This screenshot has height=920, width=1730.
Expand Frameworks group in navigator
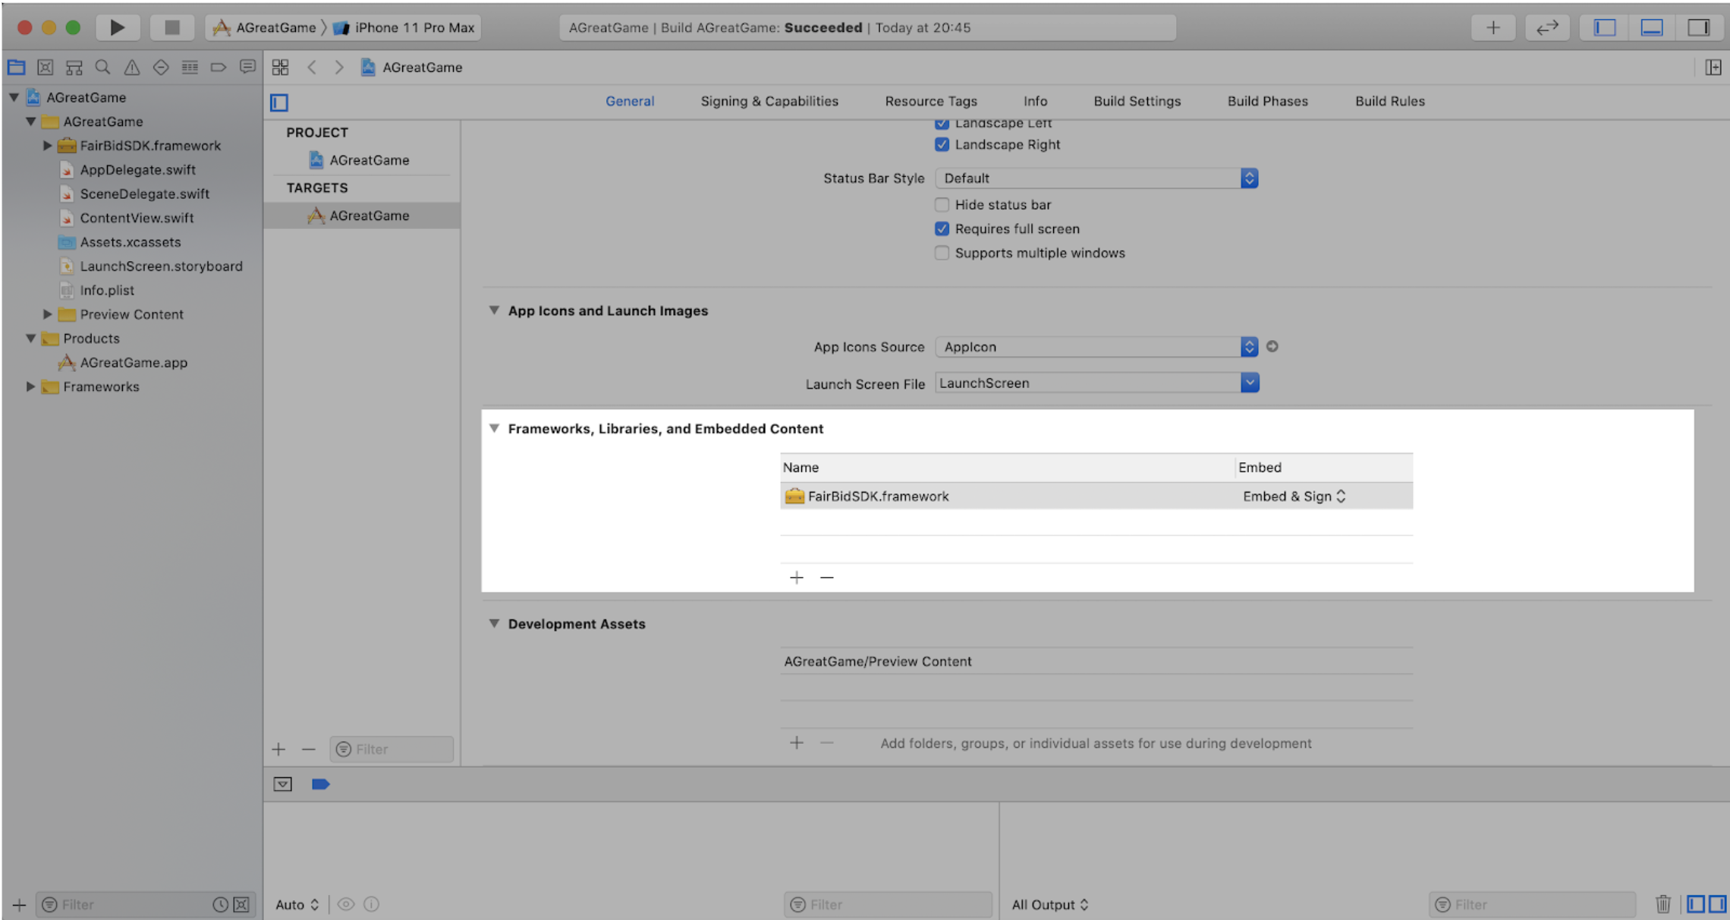pyautogui.click(x=30, y=386)
